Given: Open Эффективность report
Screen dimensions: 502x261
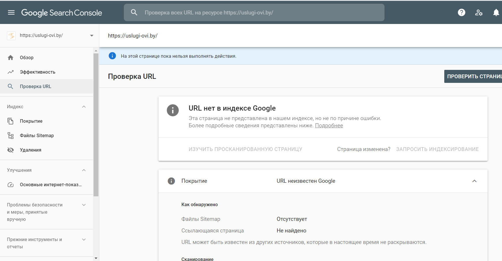Looking at the screenshot, I should [47, 72].
